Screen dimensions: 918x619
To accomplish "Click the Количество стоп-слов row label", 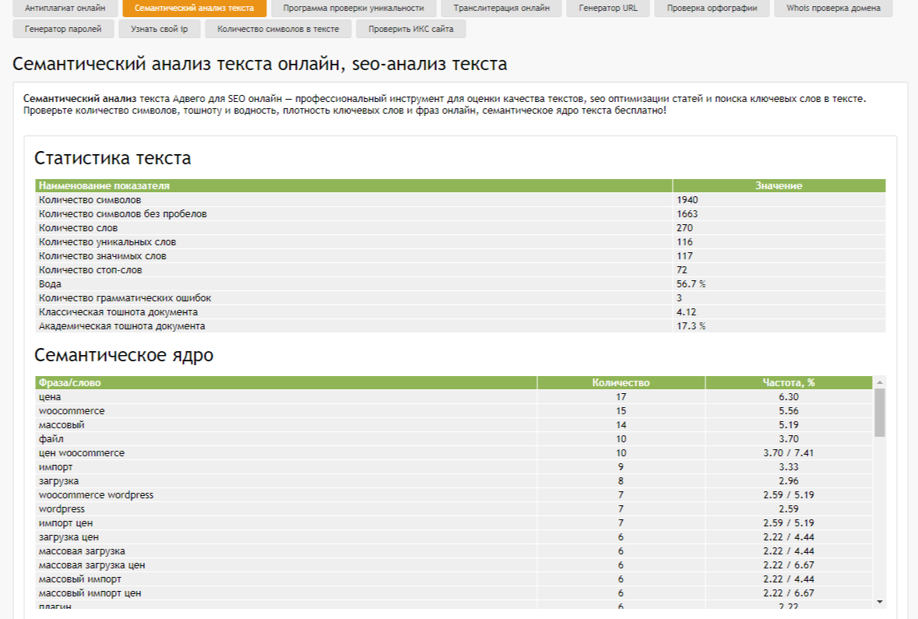I will (x=91, y=270).
